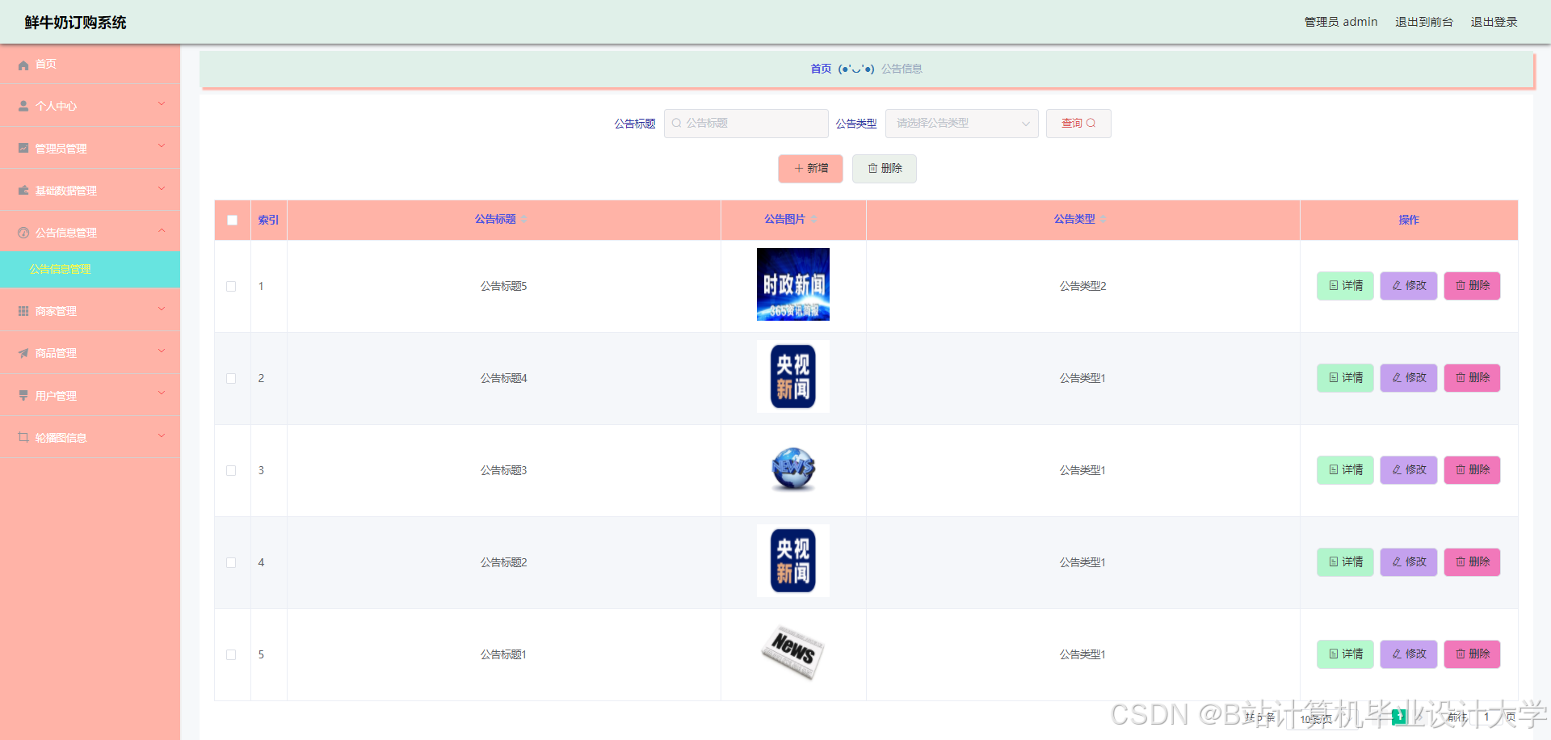The width and height of the screenshot is (1551, 740).
Task: Focus the 公告标题 search input
Action: 746,124
